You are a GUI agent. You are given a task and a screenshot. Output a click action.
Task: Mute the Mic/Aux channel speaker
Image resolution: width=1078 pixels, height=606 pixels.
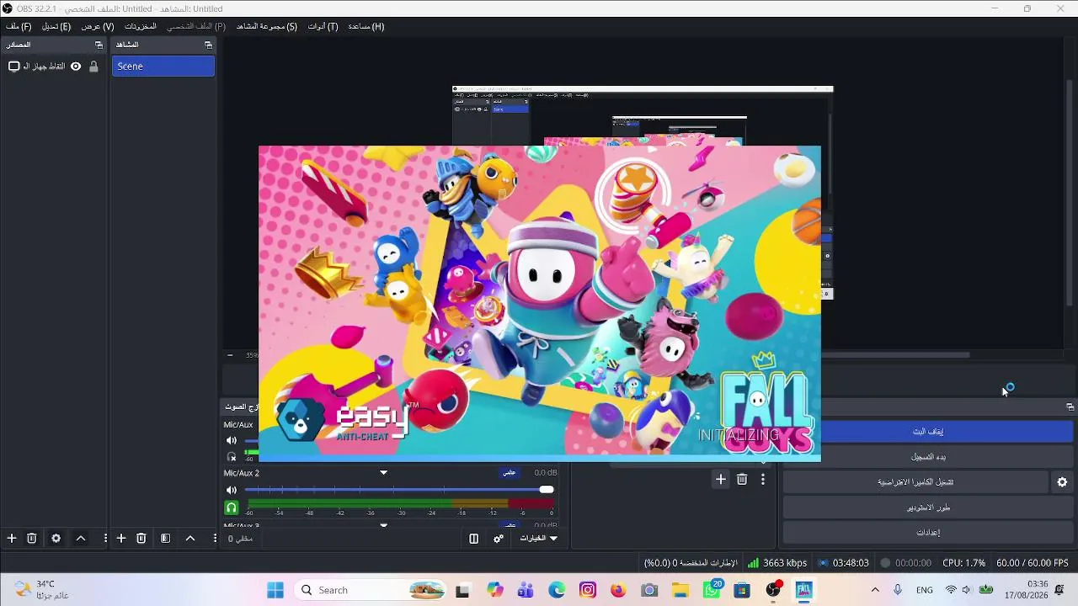point(232,441)
